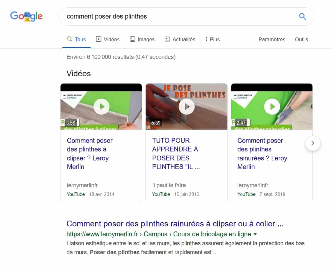The image size is (332, 267).
Task: Click the blue search magnifier icon
Action: tap(302, 17)
